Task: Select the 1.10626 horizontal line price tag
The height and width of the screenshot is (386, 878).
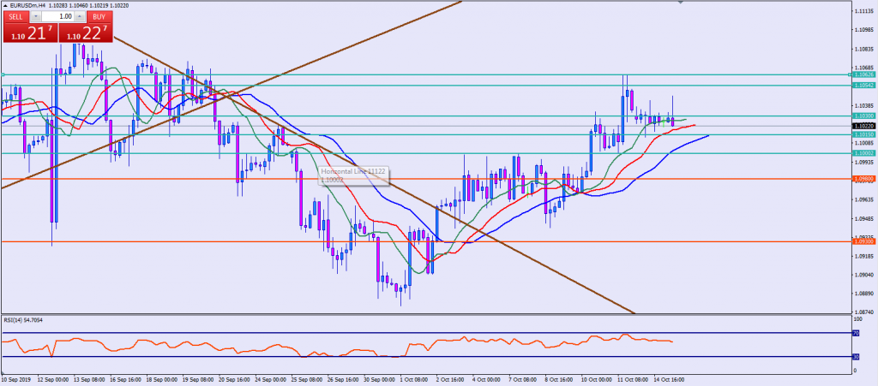Action: click(x=863, y=74)
